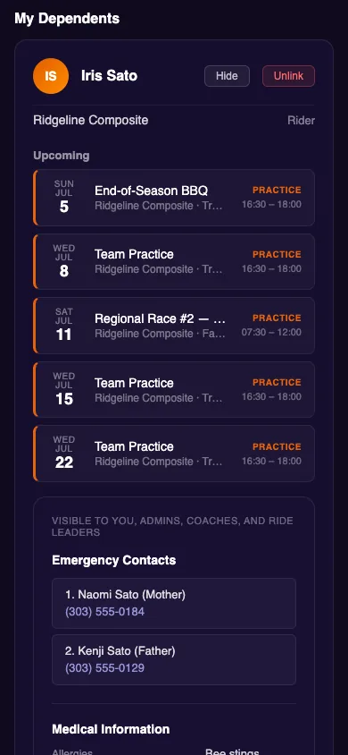Call Naomi Sato's number (303) 555-0184

104,612
